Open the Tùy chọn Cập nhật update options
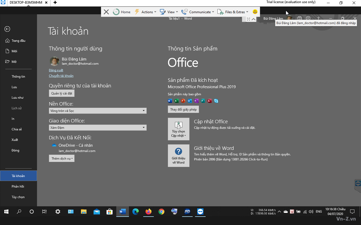Image resolution: width=361 pixels, height=225 pixels. [179, 129]
